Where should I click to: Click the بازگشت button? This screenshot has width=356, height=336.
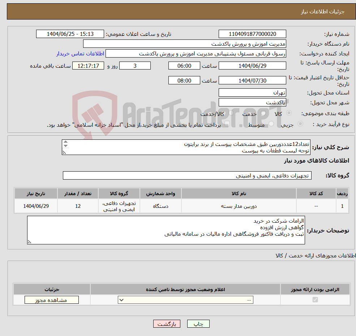[167, 324]
